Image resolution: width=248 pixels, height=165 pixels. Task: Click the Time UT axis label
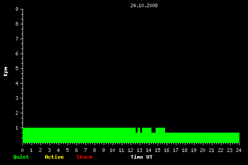coord(142,157)
